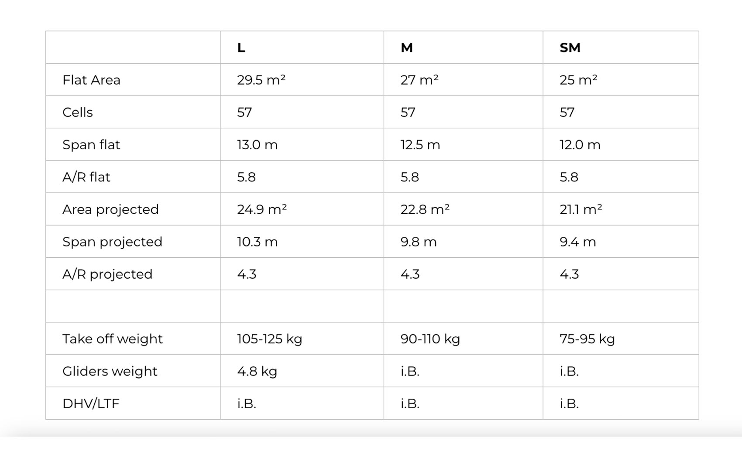Select the Area projected row label

(x=110, y=209)
